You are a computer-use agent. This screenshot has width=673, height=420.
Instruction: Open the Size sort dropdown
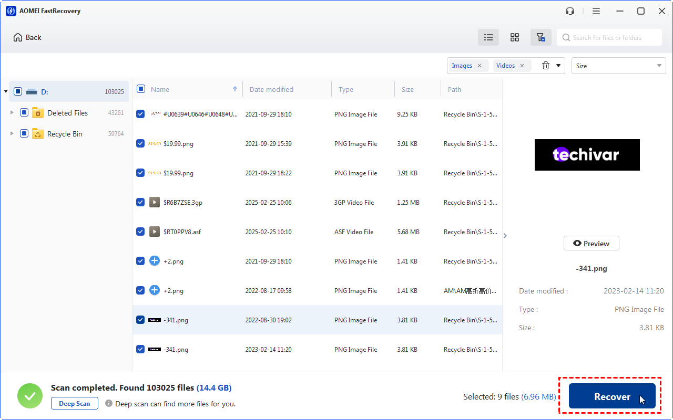tap(618, 66)
